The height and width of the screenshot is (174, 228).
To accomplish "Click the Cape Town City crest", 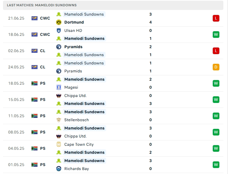I will click(x=59, y=144).
